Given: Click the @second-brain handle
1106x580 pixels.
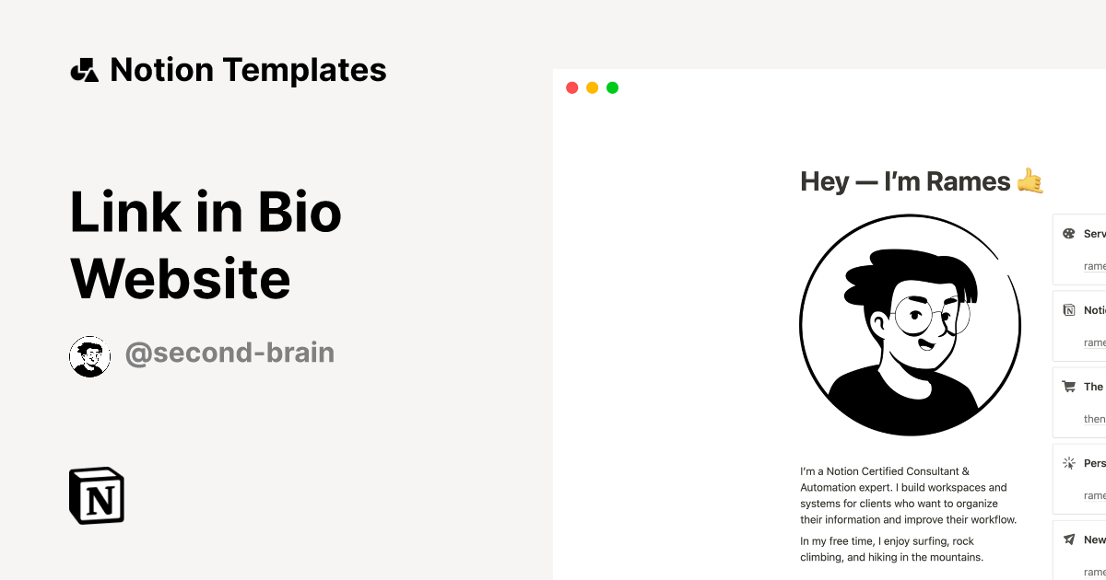Looking at the screenshot, I should click(230, 353).
